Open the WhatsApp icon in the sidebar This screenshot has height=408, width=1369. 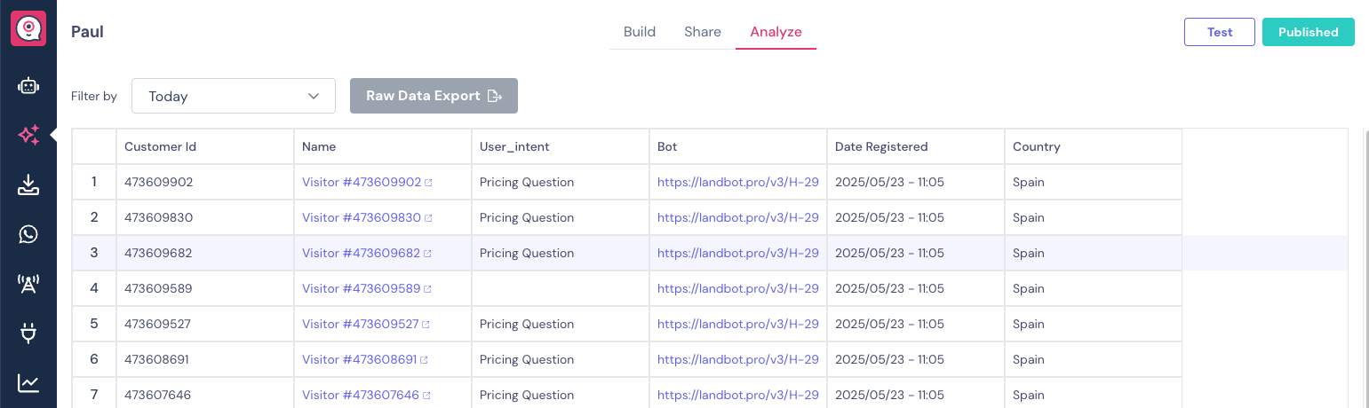[28, 234]
